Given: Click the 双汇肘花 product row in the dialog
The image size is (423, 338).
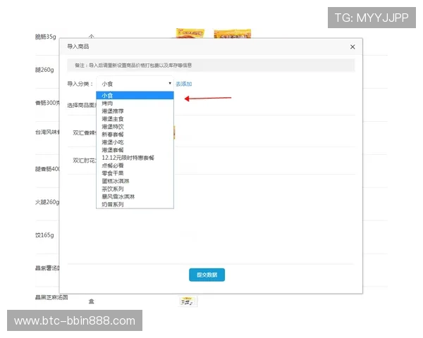Looking at the screenshot, I should [211, 161].
